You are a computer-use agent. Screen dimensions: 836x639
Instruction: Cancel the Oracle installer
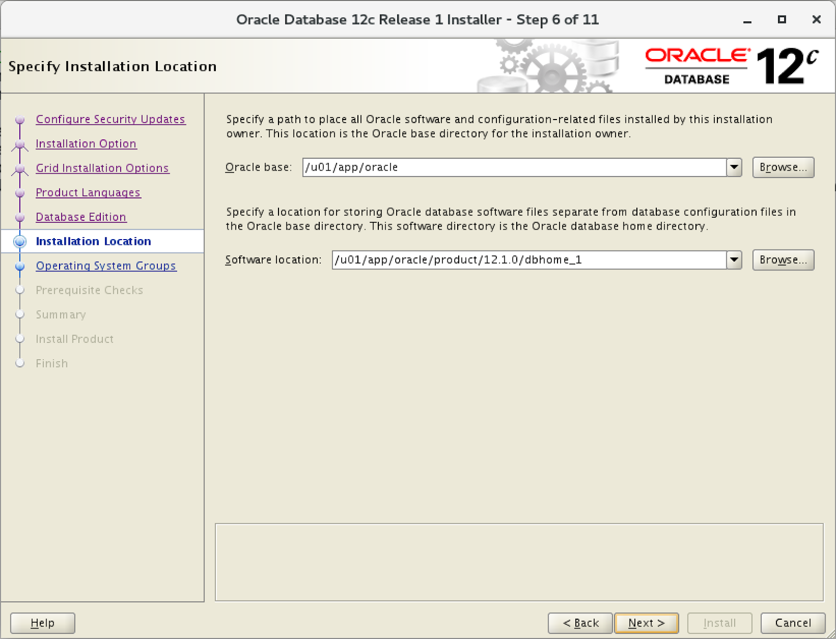(x=793, y=623)
